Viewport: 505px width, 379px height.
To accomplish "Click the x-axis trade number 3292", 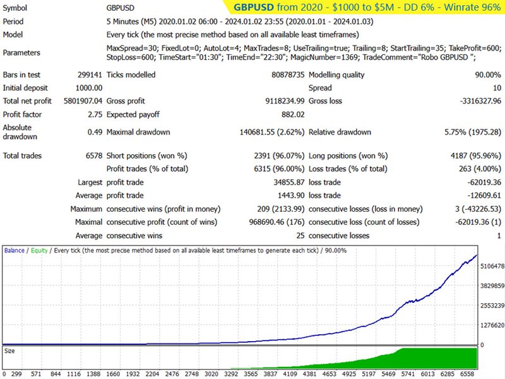I will (x=231, y=374).
